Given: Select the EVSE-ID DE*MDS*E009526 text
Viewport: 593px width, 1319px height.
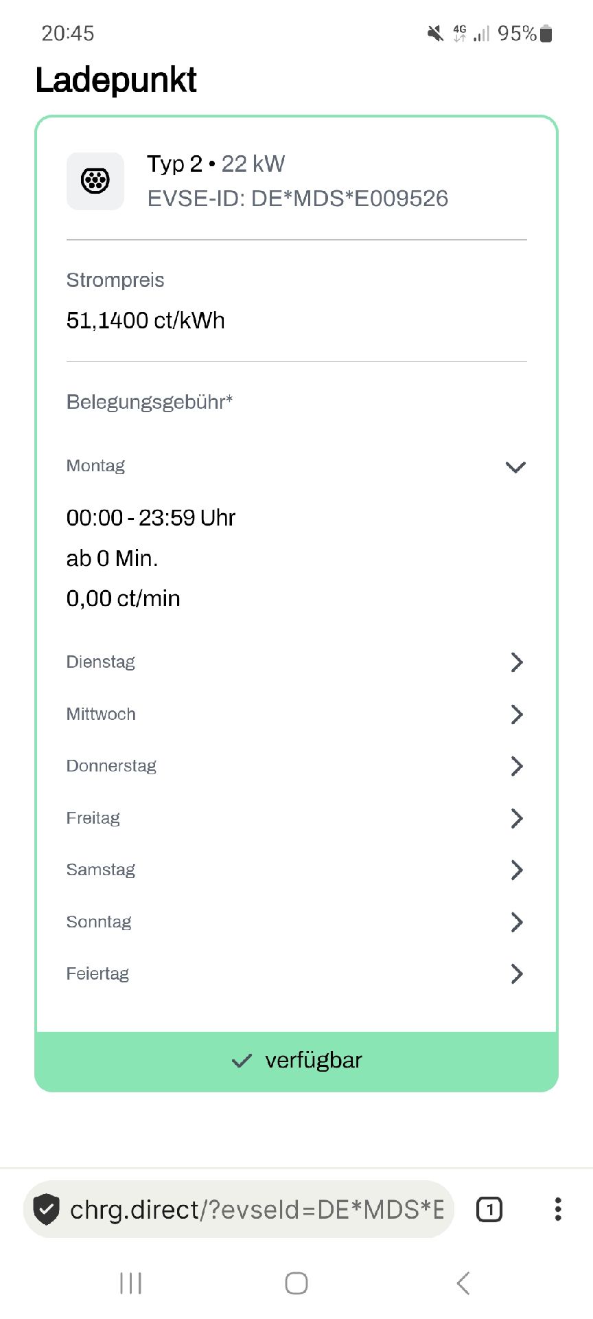Looking at the screenshot, I should [298, 199].
